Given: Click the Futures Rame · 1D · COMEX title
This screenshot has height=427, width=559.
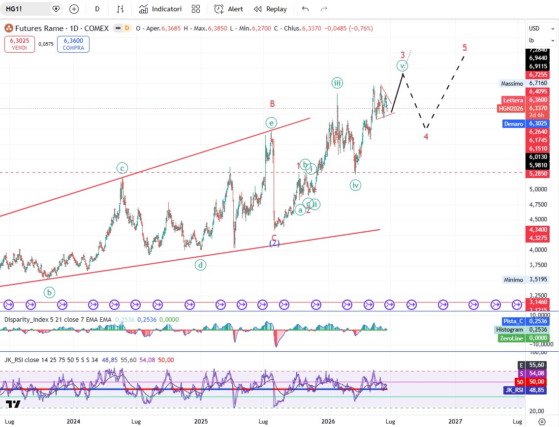Looking at the screenshot, I should pyautogui.click(x=62, y=28).
